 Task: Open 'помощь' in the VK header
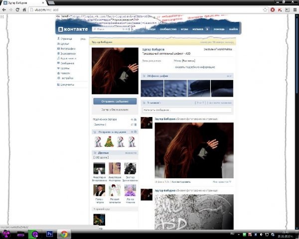click(219, 29)
